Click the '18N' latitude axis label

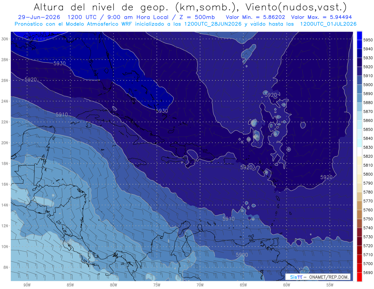4,163
